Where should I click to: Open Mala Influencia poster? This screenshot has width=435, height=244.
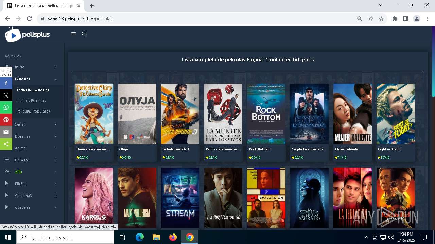137,198
